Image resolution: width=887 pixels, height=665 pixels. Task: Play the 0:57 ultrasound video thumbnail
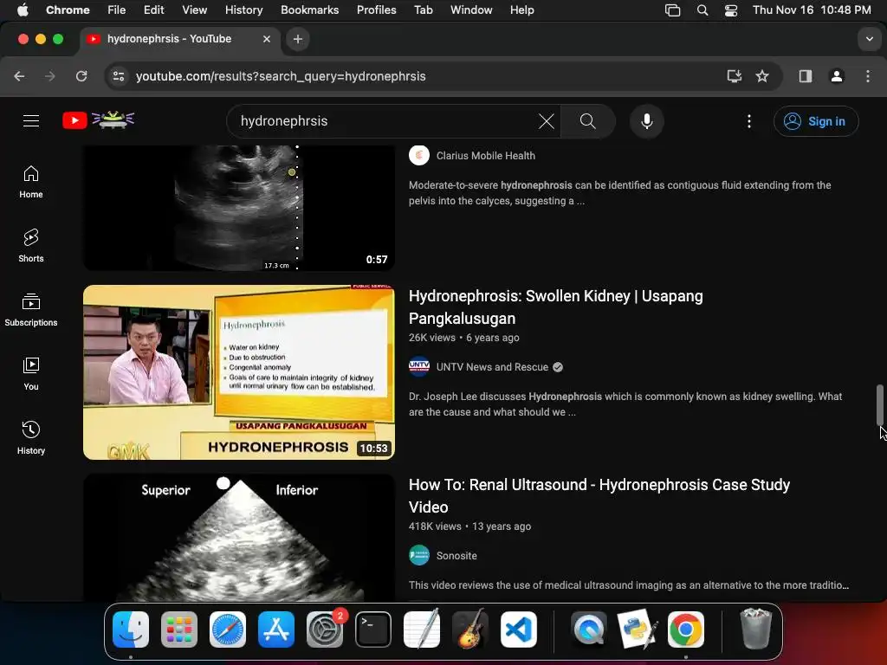click(x=239, y=208)
